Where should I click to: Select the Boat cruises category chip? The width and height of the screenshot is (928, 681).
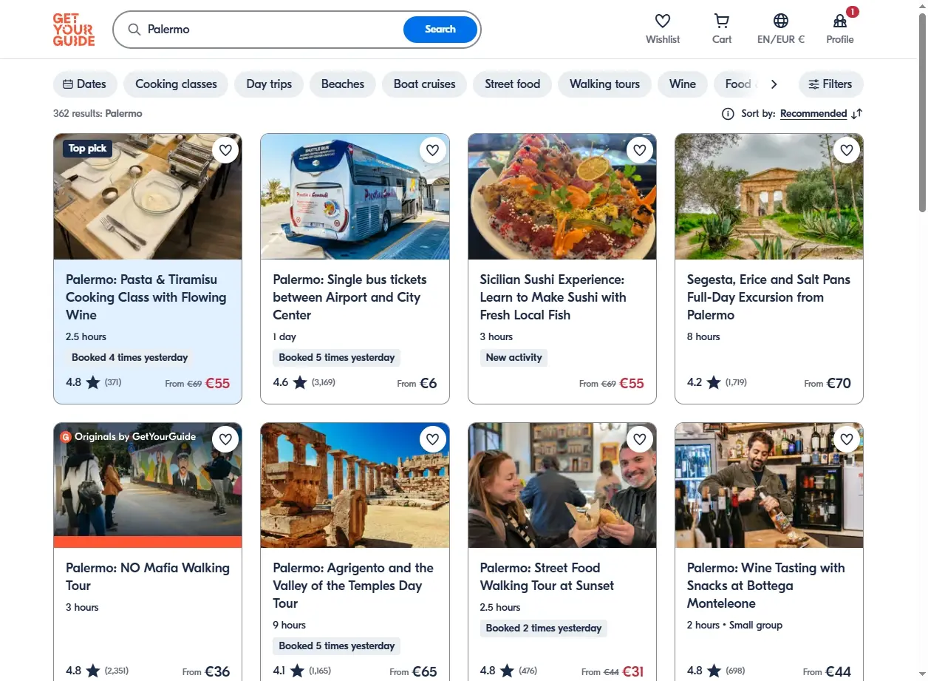(424, 84)
